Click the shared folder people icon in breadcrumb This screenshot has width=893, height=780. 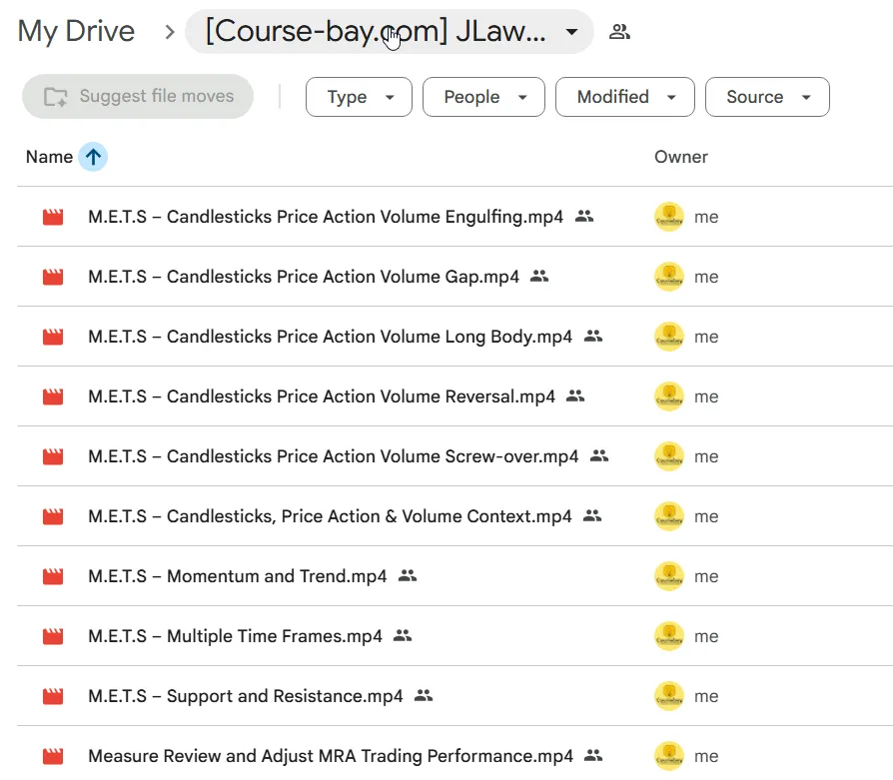click(619, 31)
